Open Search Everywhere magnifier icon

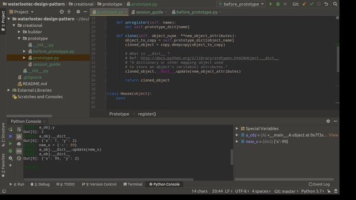click(x=335, y=4)
